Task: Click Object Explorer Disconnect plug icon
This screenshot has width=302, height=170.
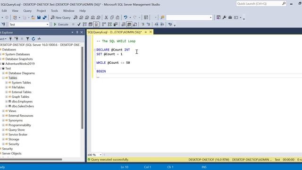Action: (x=17, y=39)
